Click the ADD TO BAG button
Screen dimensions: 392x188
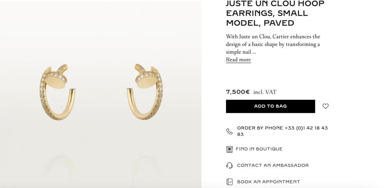270,106
